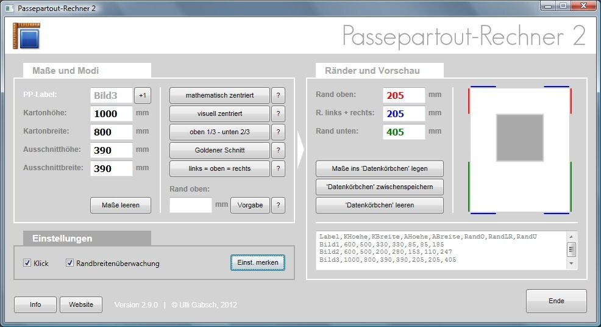Viewport: 601px width, 327px height.
Task: Increment the PP-Label with +1 button
Action: pos(143,96)
